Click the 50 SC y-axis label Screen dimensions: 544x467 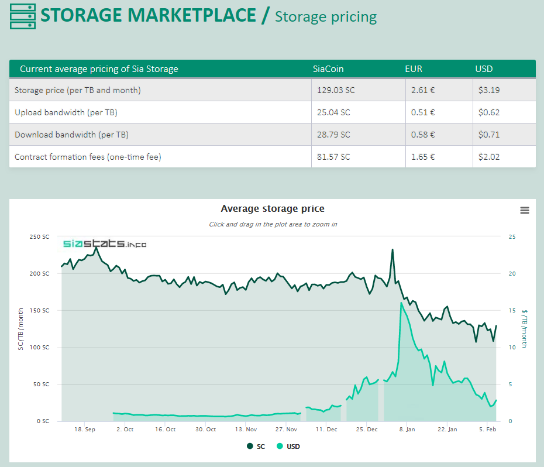(x=42, y=384)
